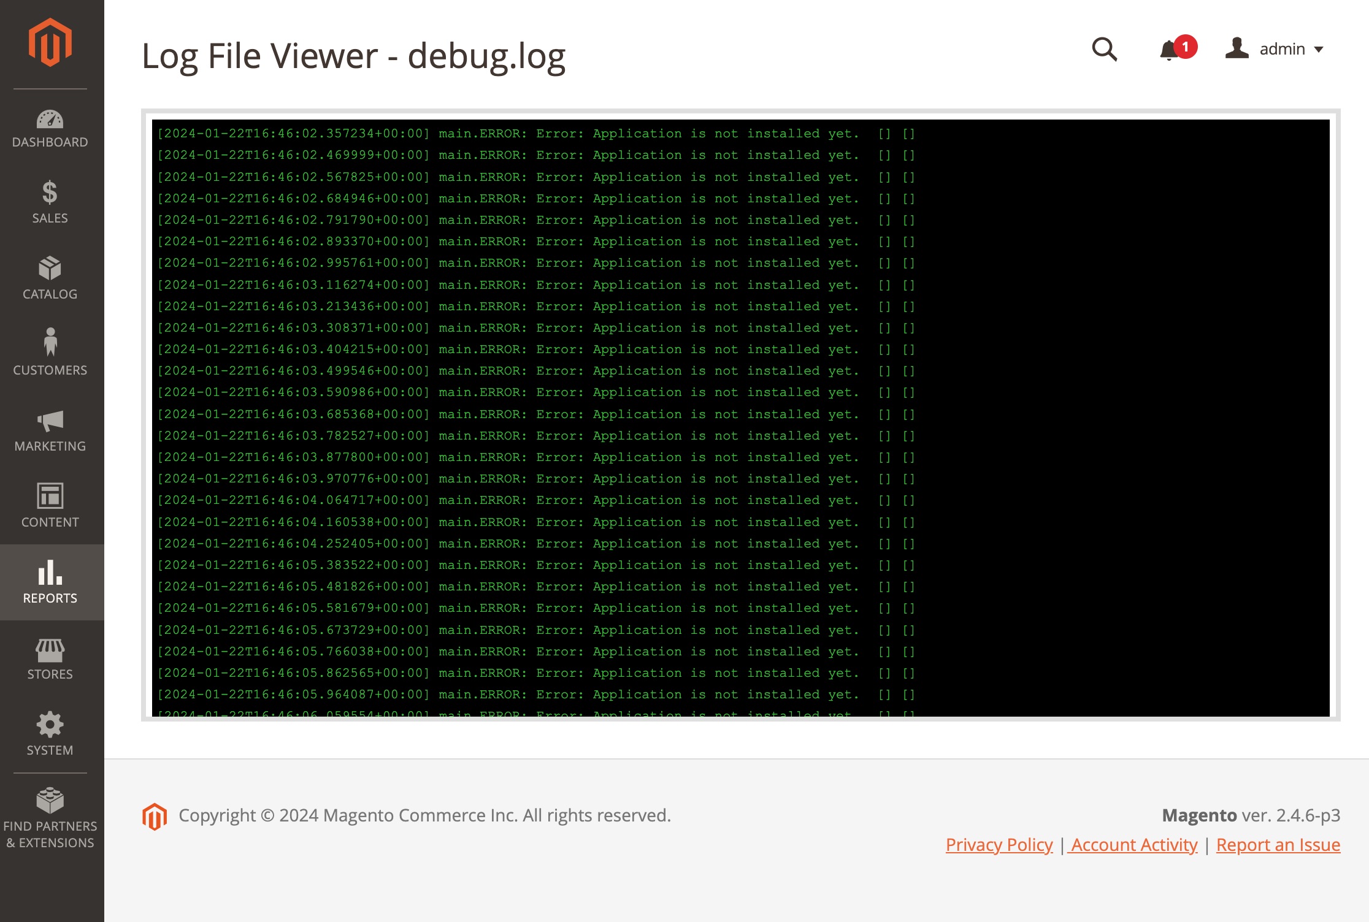Click the Magento logo in the sidebar
Viewport: 1369px width, 922px height.
click(x=50, y=42)
